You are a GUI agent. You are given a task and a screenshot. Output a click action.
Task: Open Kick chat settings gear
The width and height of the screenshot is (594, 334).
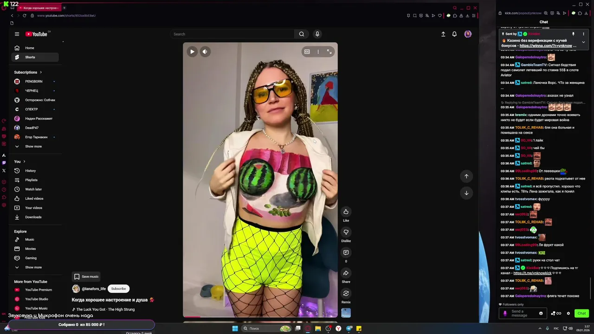point(568,313)
